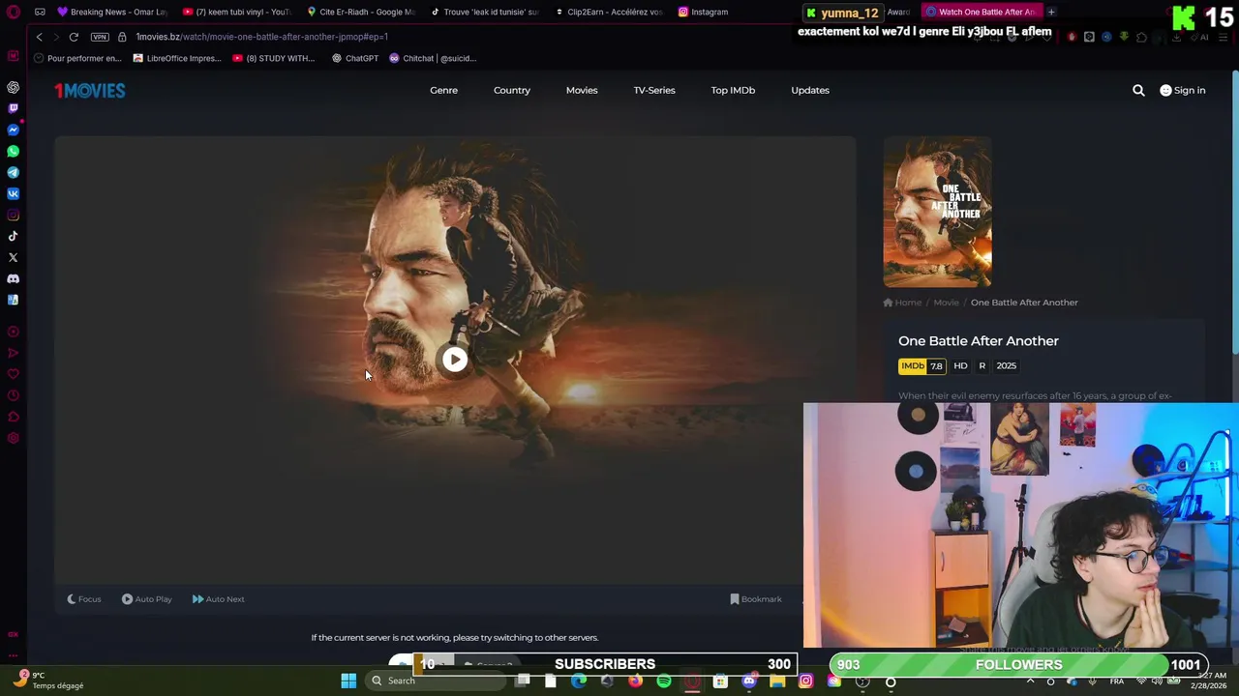Open Microsoft Edge from the taskbar
Viewport: 1239px width, 696px height.
[578, 681]
